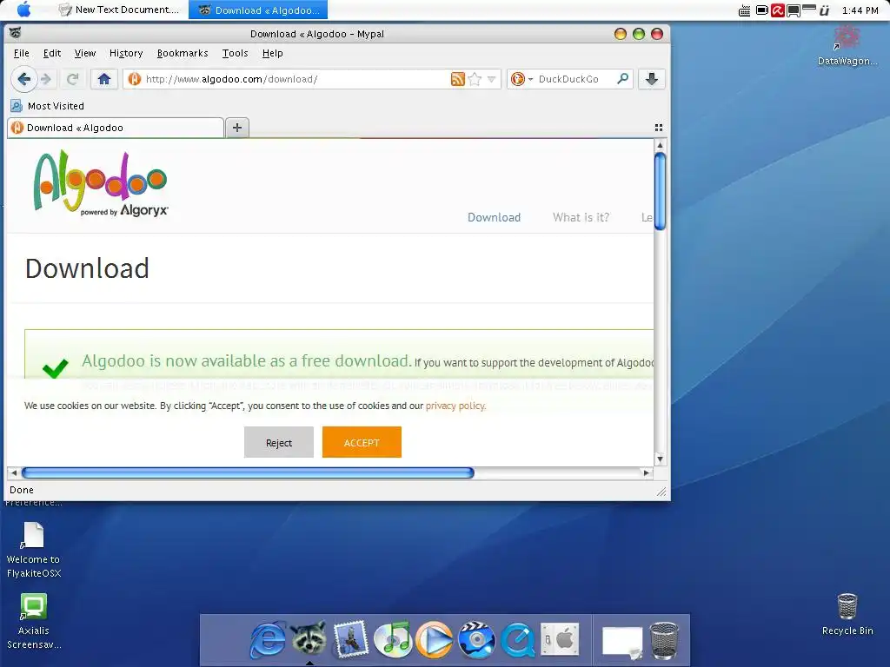Image resolution: width=890 pixels, height=667 pixels.
Task: Open the History menu
Action: 126,53
